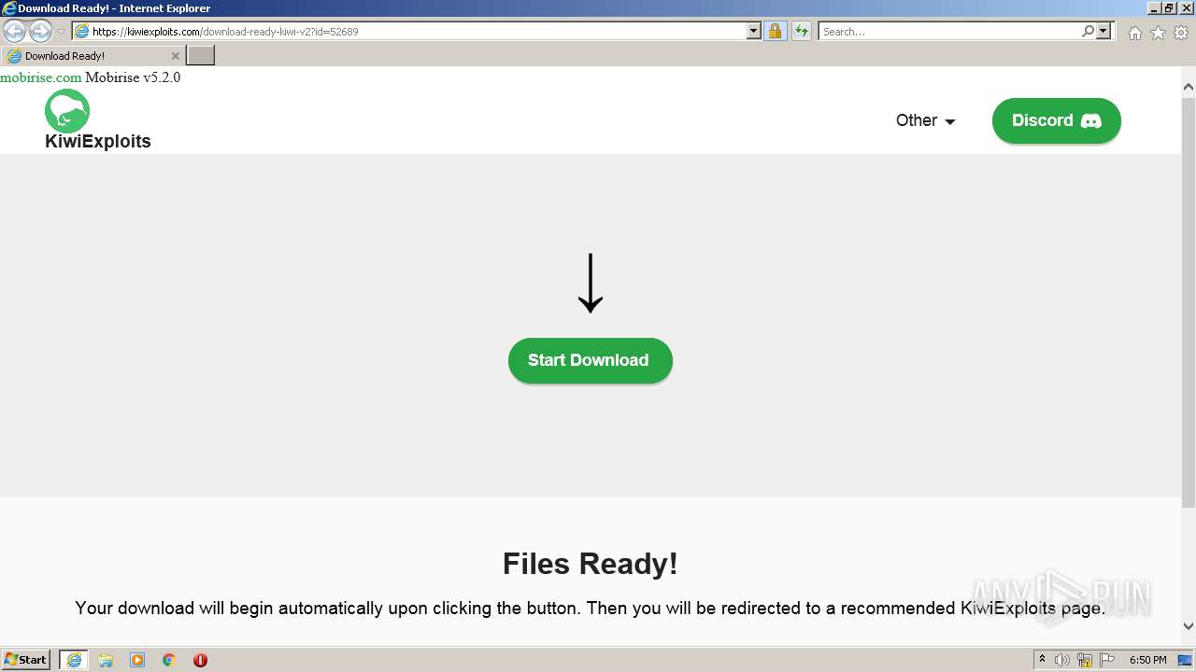Open clock showing 6:50 PM
The width and height of the screenshot is (1196, 672).
(x=1147, y=660)
